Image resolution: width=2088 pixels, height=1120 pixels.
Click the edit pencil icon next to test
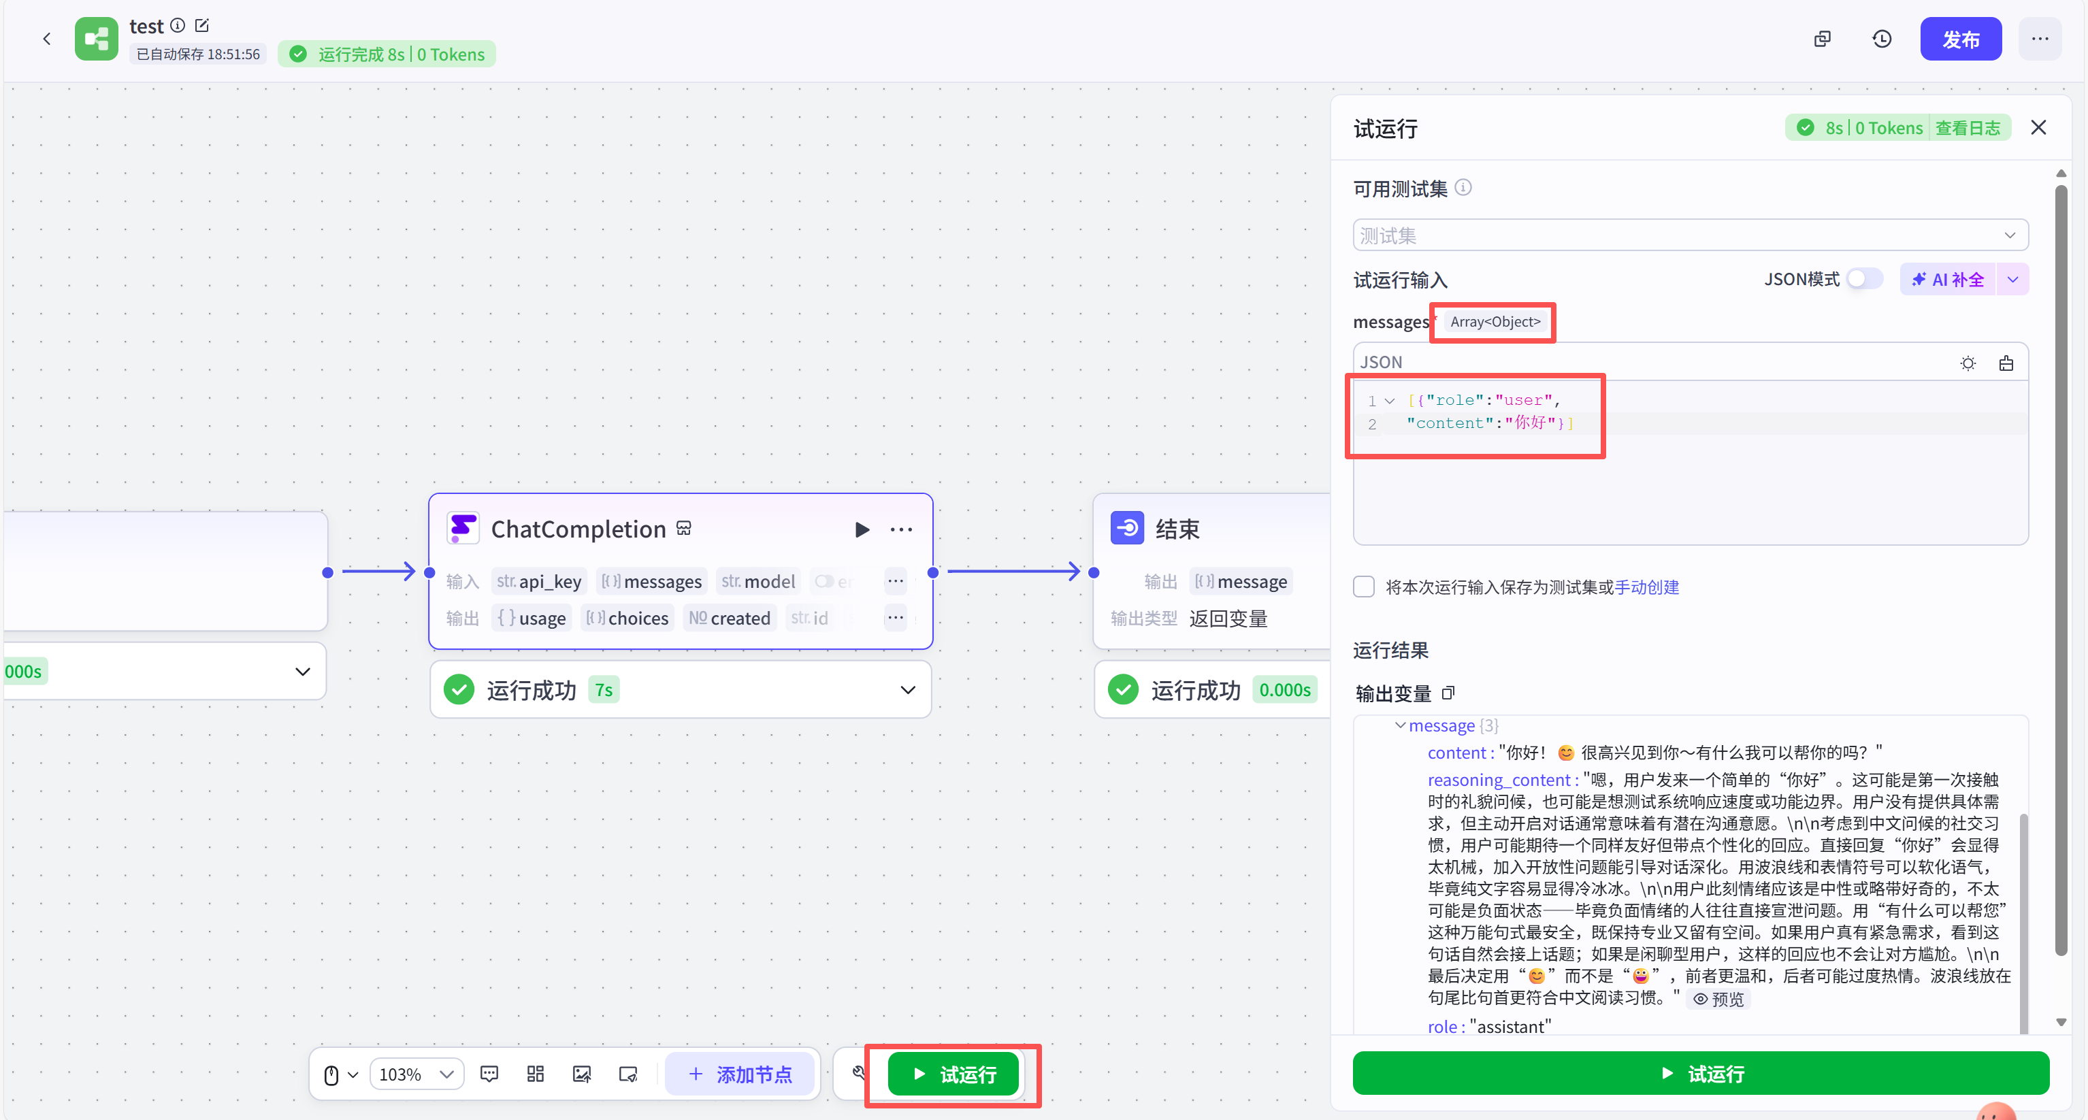(203, 26)
